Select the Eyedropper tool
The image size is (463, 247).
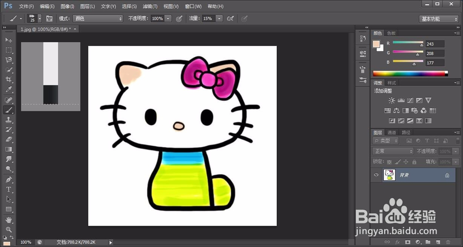8,90
